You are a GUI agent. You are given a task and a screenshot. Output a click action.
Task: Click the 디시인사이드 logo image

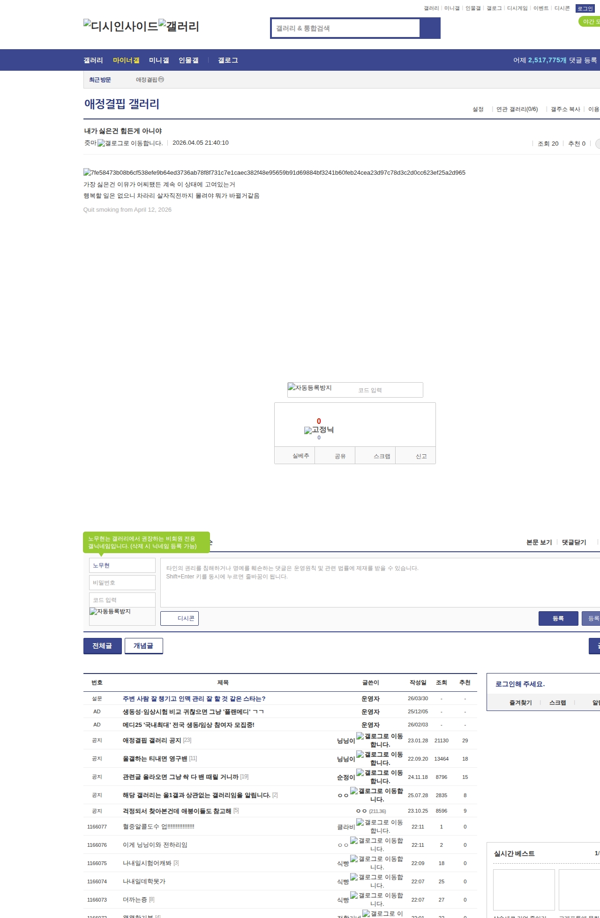[120, 26]
